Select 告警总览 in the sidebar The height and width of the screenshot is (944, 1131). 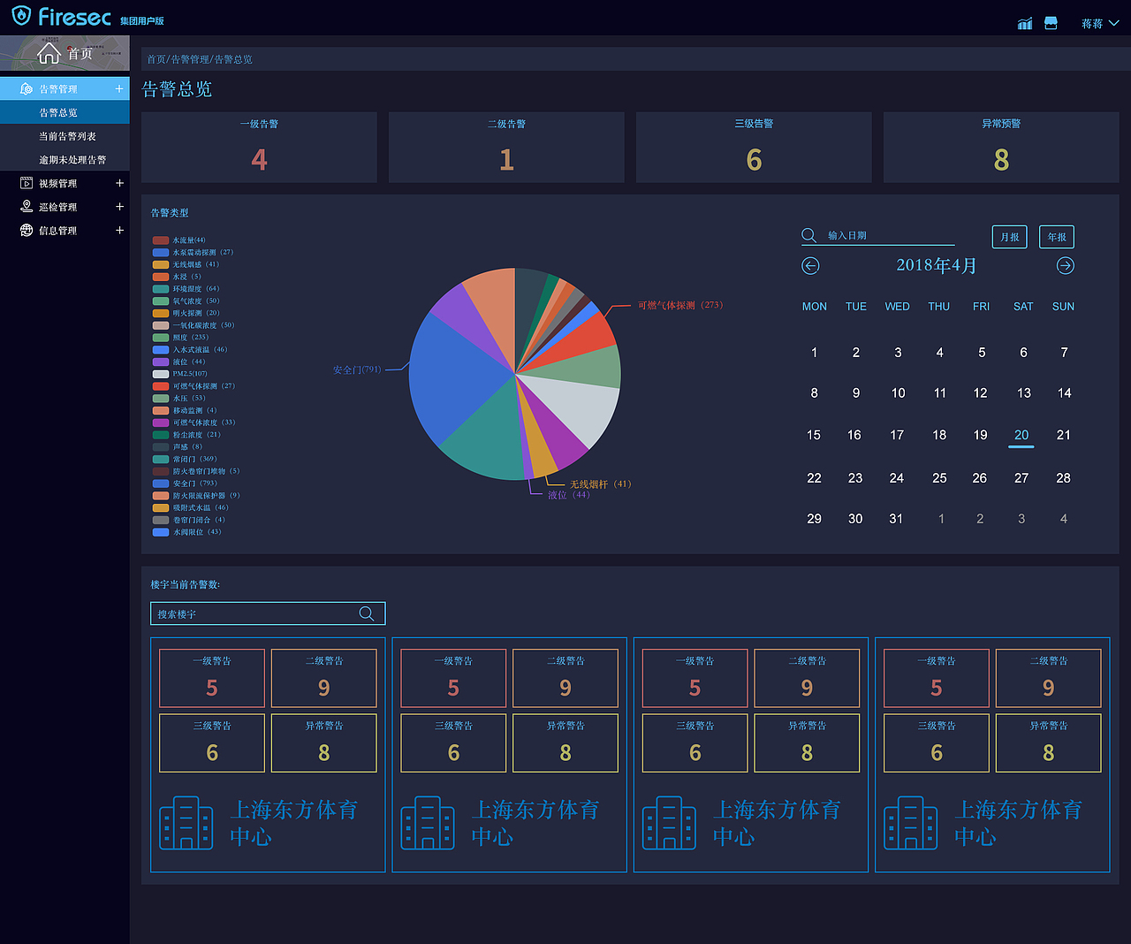[x=65, y=112]
